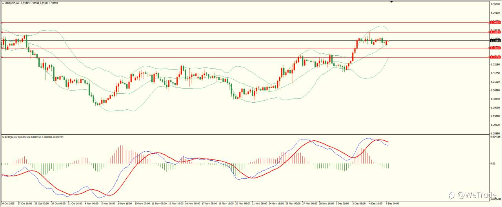
Task: Click the GBPUSD,H4 symbol title text
Action: [13, 3]
